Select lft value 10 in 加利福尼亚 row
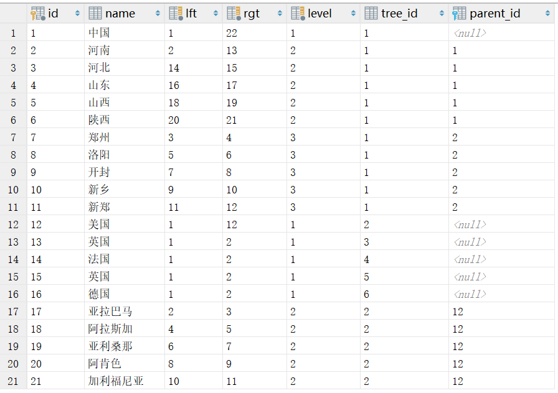558x393 pixels. tap(193, 381)
